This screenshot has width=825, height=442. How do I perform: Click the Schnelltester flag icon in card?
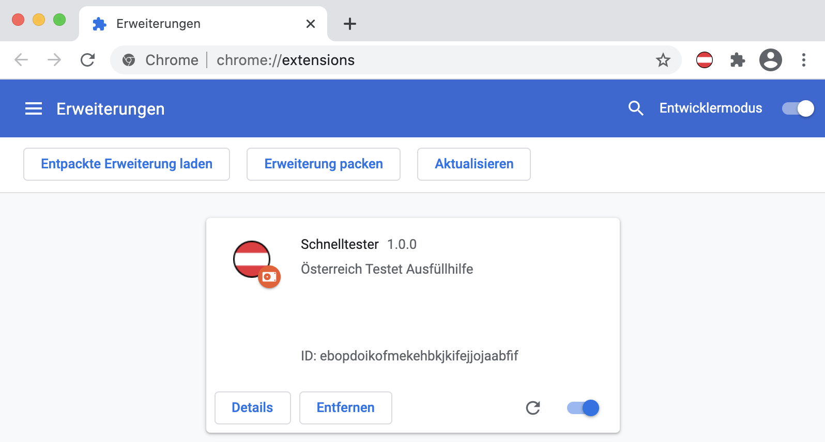(252, 259)
